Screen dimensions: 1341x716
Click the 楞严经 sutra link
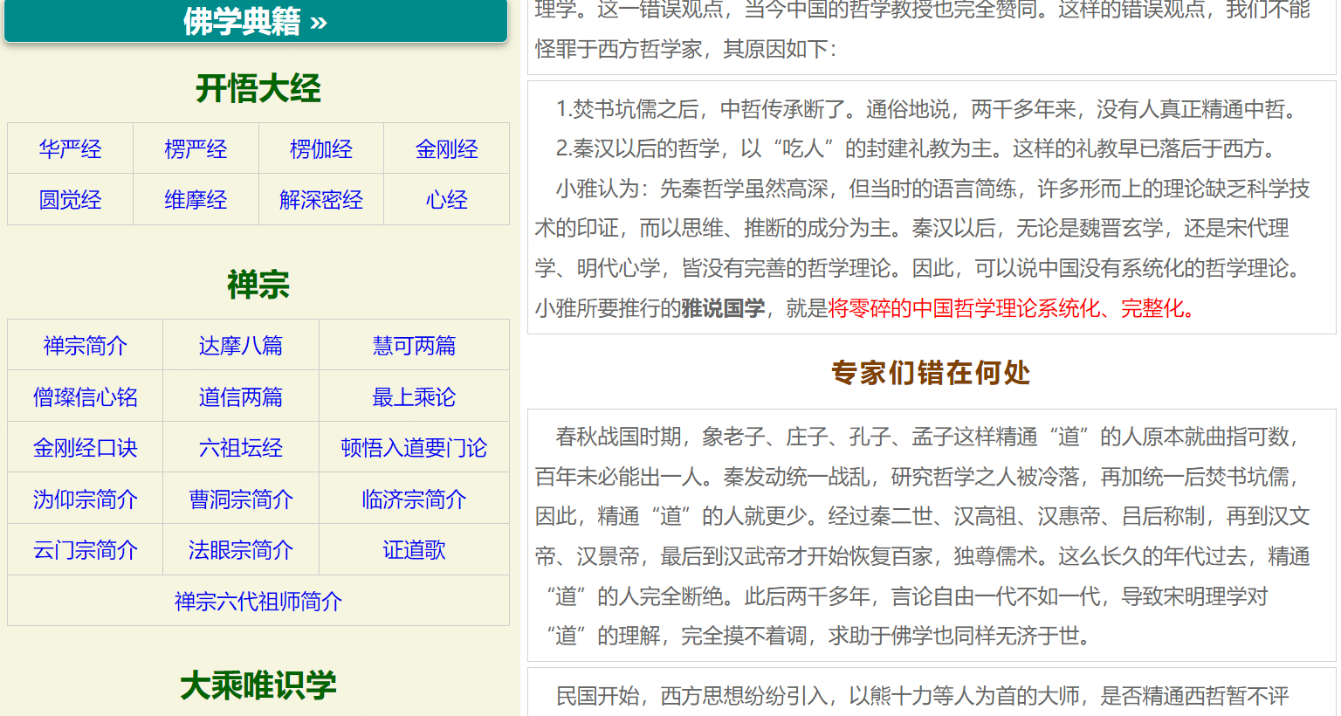(196, 149)
